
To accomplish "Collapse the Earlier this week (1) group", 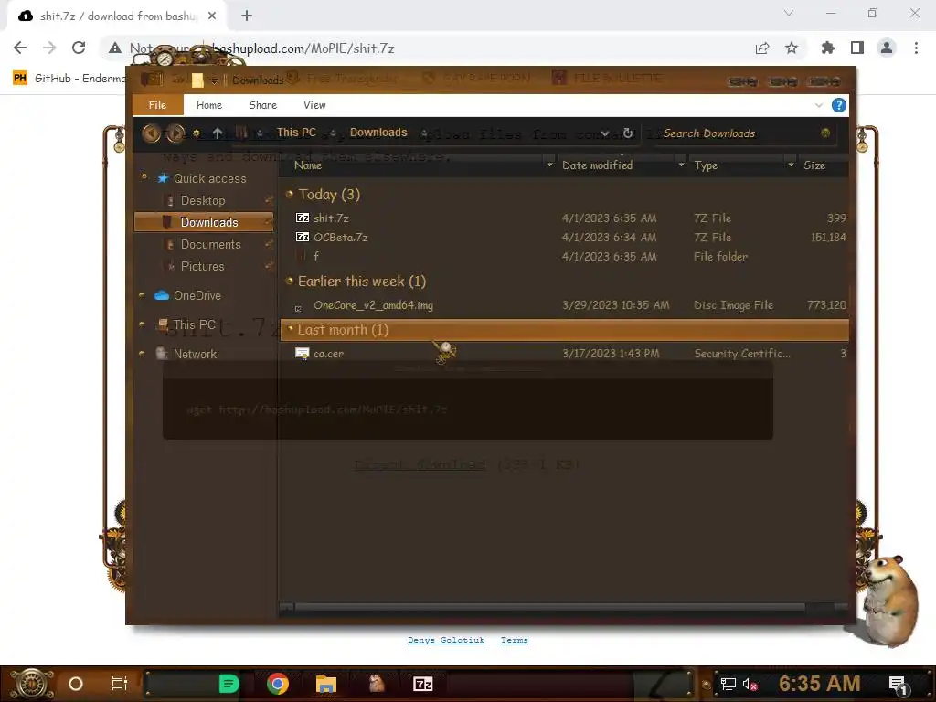I will pos(290,281).
